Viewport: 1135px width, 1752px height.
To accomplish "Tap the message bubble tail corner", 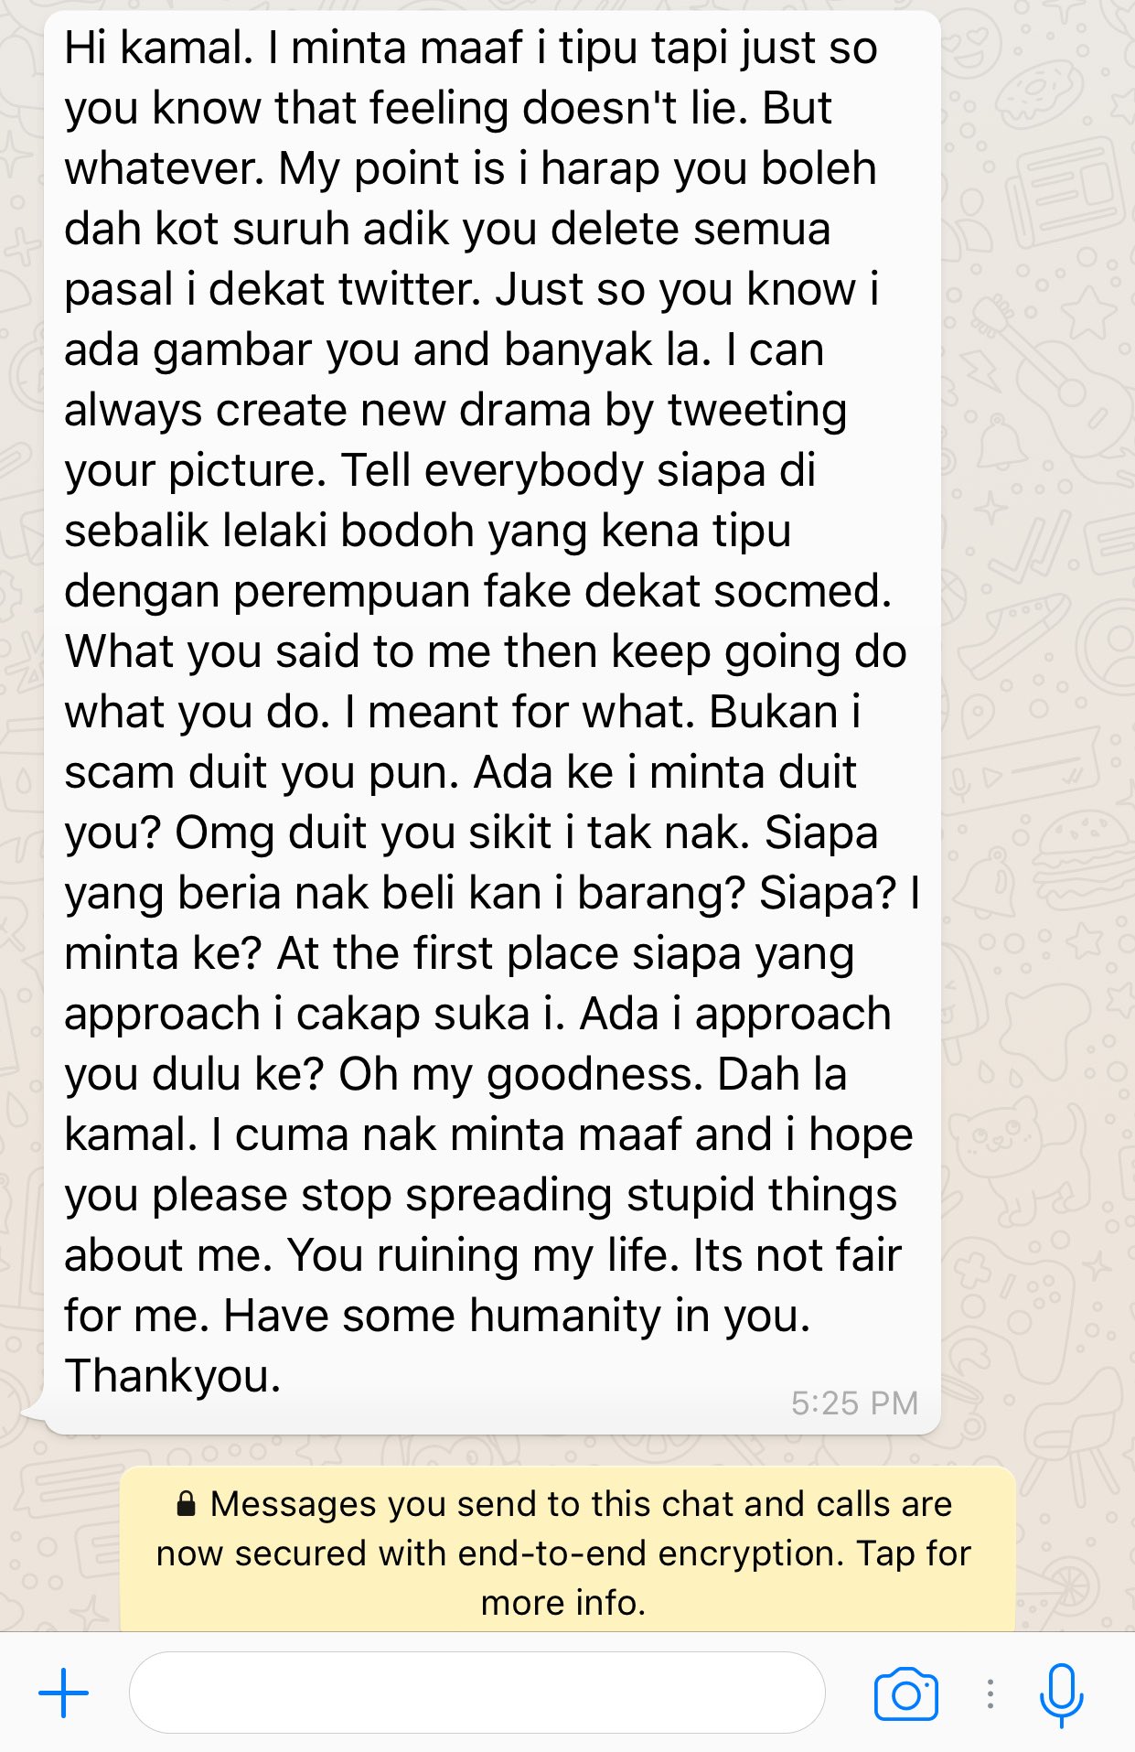I will (x=35, y=1413).
